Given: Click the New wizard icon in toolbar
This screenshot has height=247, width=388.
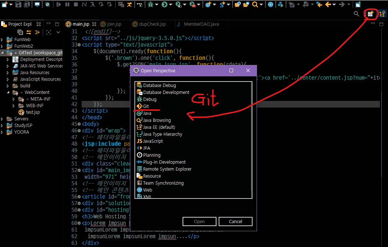Looking at the screenshot, I should (5, 4).
